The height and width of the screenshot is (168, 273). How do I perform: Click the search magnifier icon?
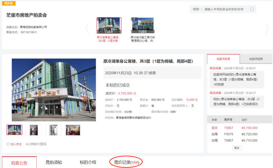[x=252, y=9]
